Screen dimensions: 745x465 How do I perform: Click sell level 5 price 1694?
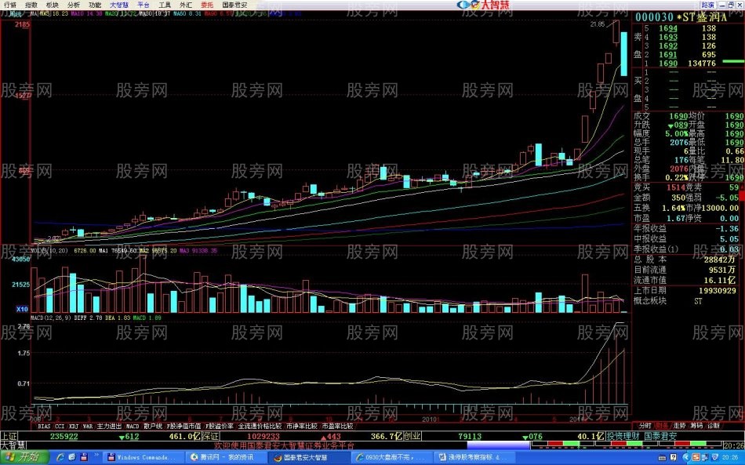click(668, 28)
